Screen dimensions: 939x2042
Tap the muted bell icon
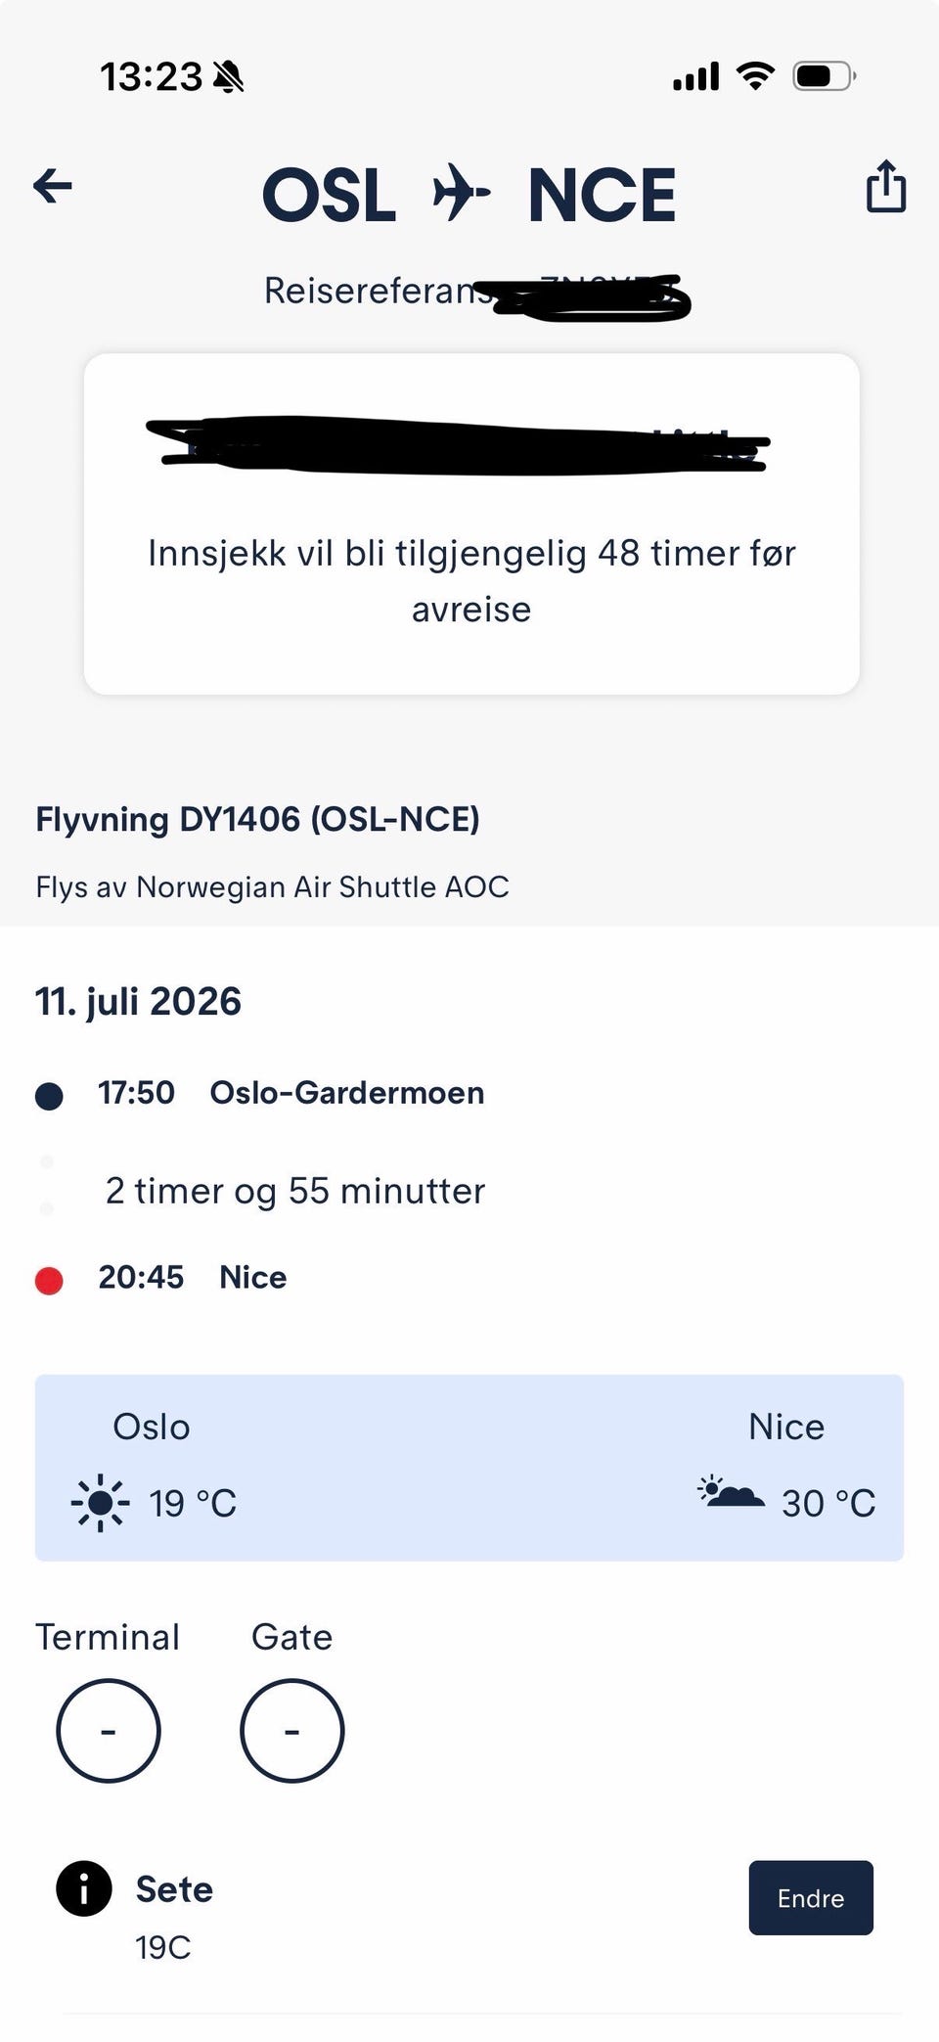click(229, 76)
